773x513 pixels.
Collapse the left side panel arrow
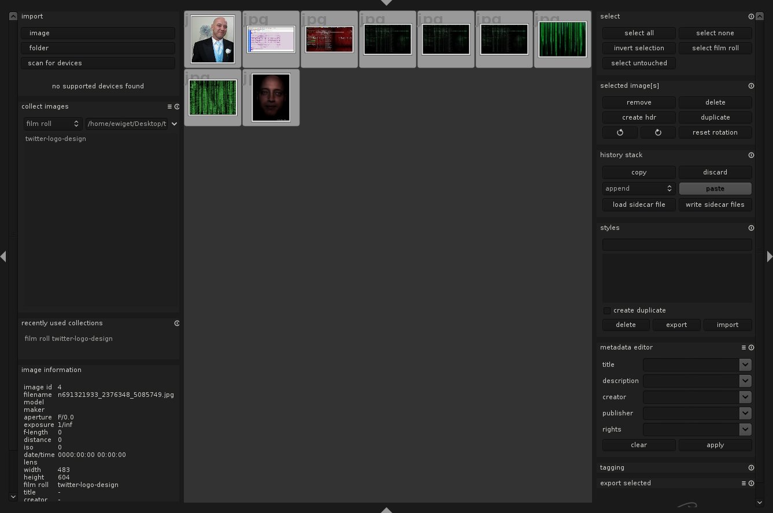coord(3,256)
